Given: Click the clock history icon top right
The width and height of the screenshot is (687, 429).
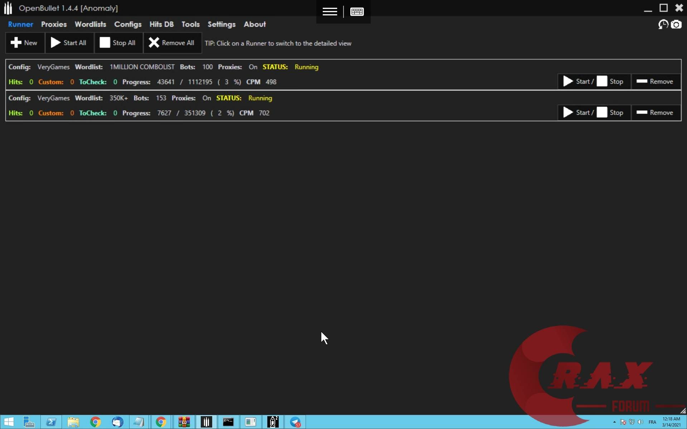Looking at the screenshot, I should 663,24.
